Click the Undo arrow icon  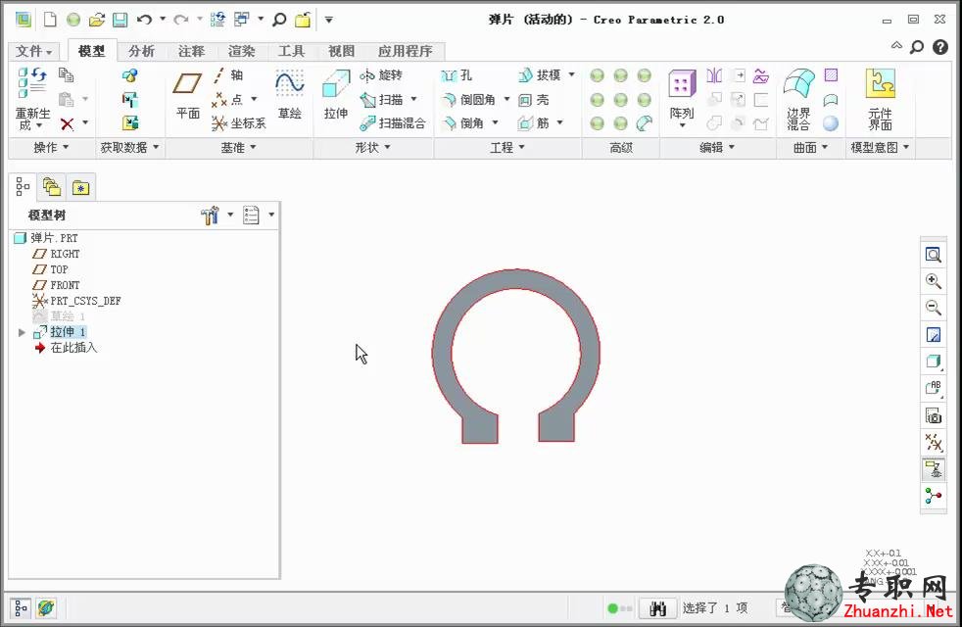[144, 20]
